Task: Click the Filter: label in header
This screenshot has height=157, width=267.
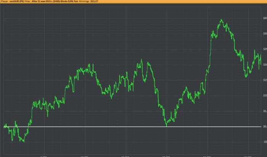Action: [x=28, y=2]
